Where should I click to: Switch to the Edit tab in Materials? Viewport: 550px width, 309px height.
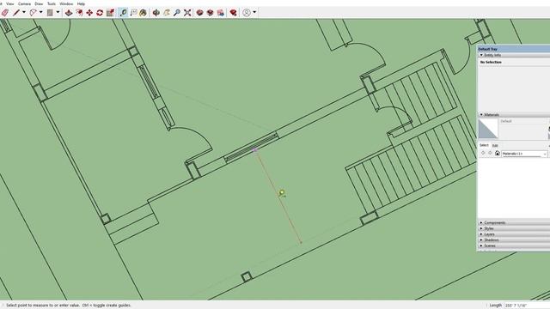tap(495, 145)
